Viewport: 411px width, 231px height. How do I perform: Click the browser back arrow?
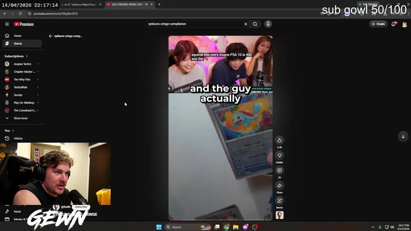click(4, 13)
